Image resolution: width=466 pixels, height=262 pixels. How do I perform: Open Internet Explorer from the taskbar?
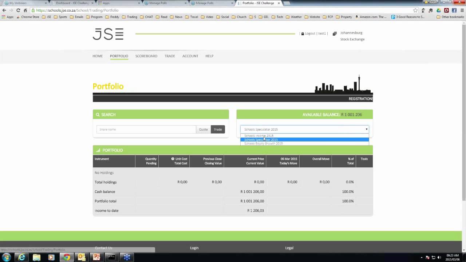[x=22, y=257]
